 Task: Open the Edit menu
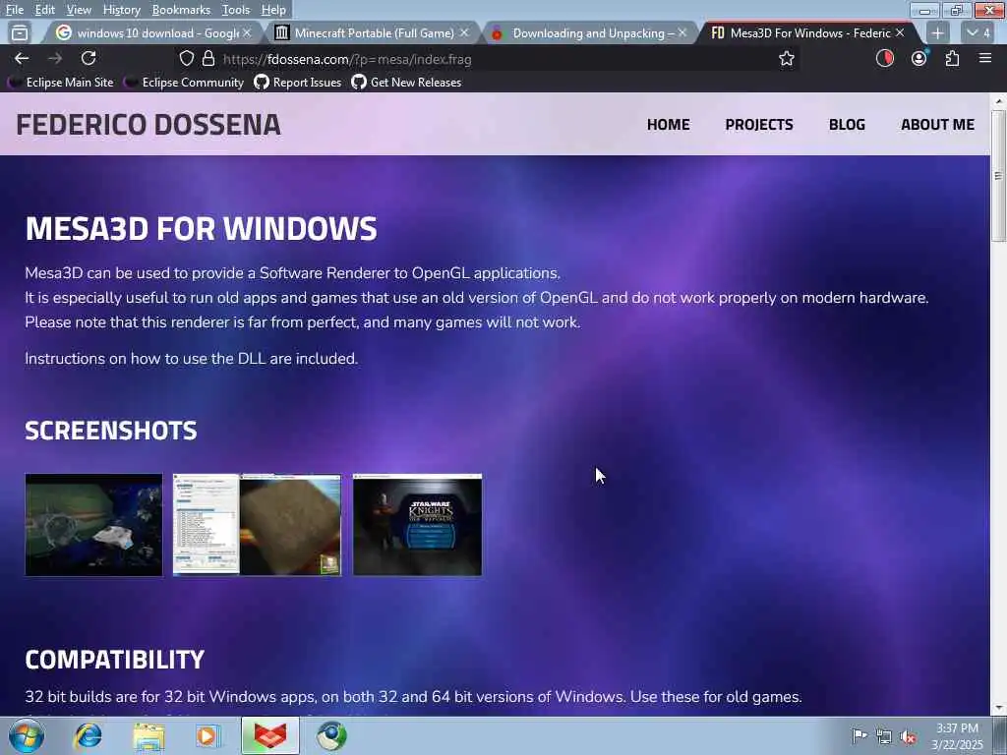point(44,10)
